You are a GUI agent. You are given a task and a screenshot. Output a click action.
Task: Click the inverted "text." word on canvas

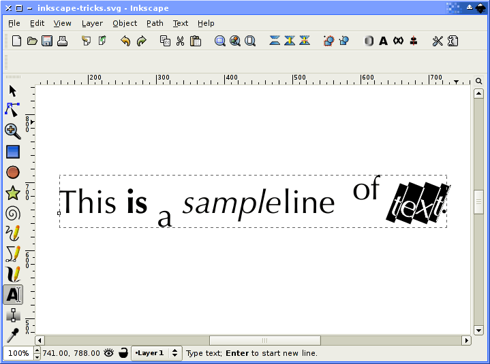click(417, 203)
